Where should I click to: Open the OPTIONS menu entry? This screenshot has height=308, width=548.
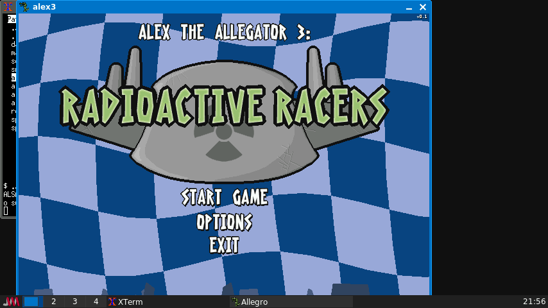[x=224, y=222]
